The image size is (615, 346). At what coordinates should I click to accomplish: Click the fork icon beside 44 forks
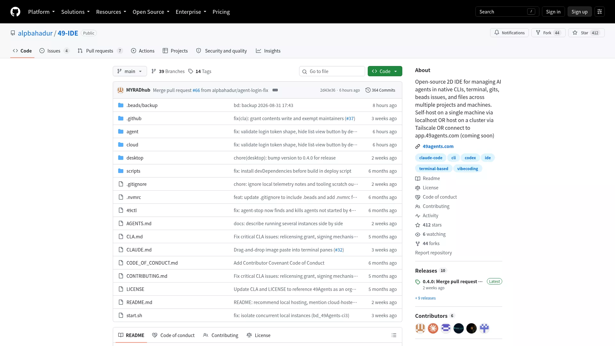coord(418,244)
